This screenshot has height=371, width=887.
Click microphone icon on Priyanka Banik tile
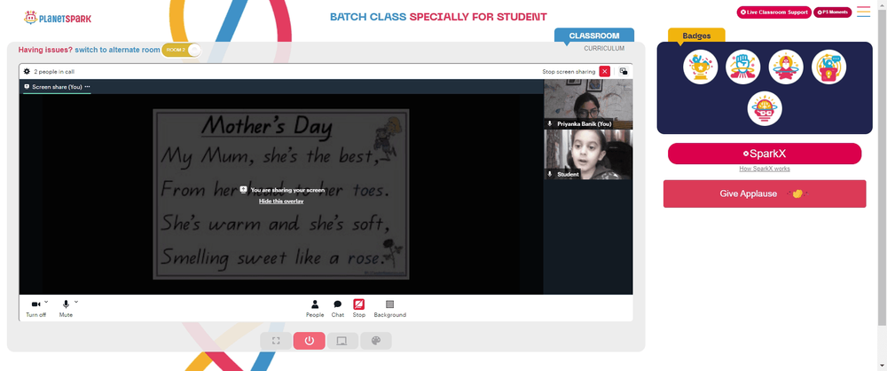tap(549, 123)
